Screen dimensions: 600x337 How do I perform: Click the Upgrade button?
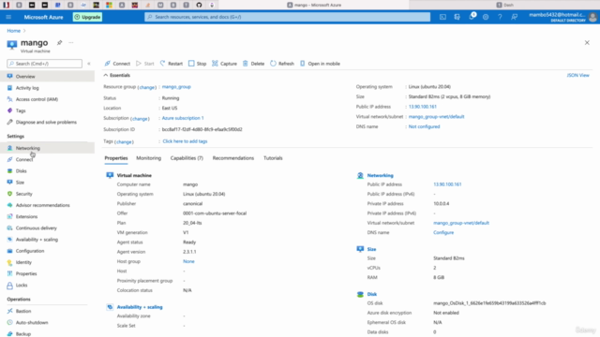click(x=87, y=17)
